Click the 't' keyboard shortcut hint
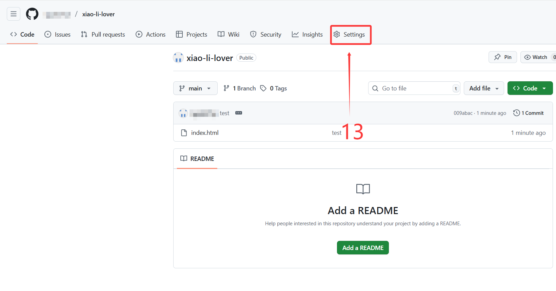The width and height of the screenshot is (556, 291). pos(456,88)
